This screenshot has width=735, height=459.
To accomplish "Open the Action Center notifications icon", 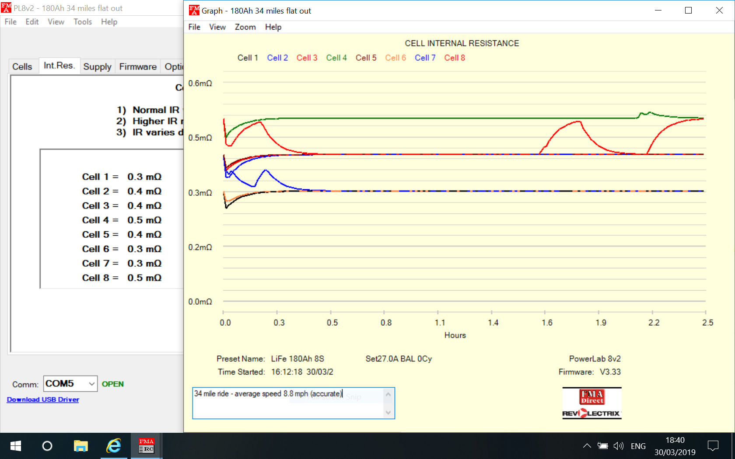I will (x=713, y=446).
